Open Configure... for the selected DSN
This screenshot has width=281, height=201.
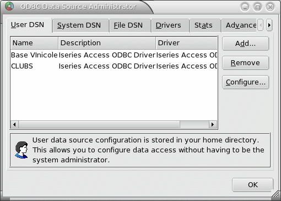[245, 82]
